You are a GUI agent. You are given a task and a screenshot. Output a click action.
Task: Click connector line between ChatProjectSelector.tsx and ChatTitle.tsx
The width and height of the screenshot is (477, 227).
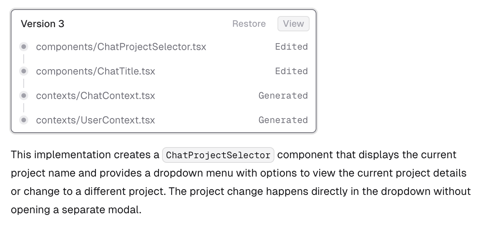point(24,59)
